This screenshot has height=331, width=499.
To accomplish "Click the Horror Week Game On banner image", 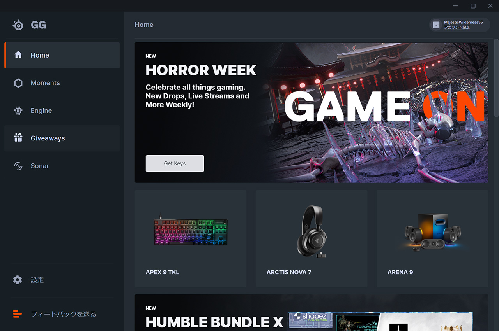I will coord(374,112).
